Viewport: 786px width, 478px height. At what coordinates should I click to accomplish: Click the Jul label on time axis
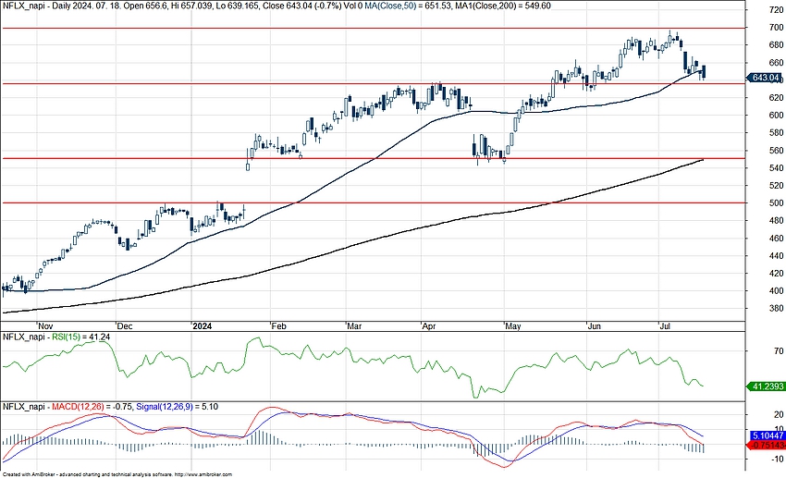pyautogui.click(x=665, y=326)
